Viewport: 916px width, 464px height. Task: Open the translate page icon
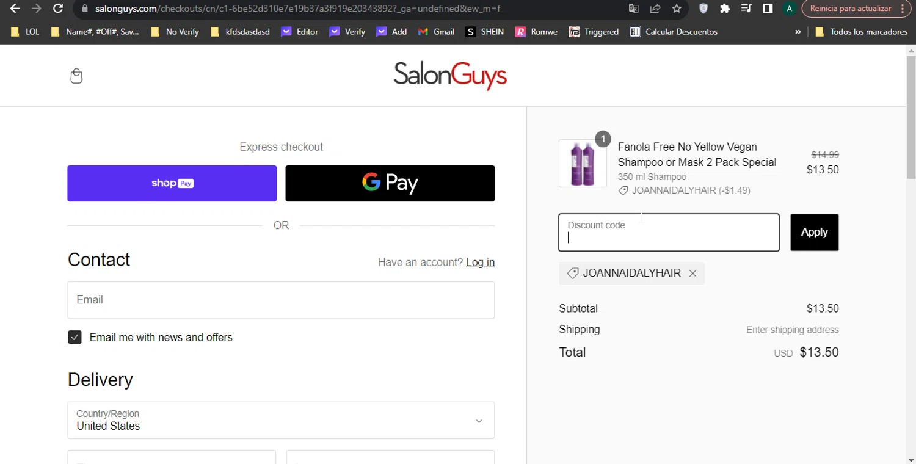[x=634, y=9]
